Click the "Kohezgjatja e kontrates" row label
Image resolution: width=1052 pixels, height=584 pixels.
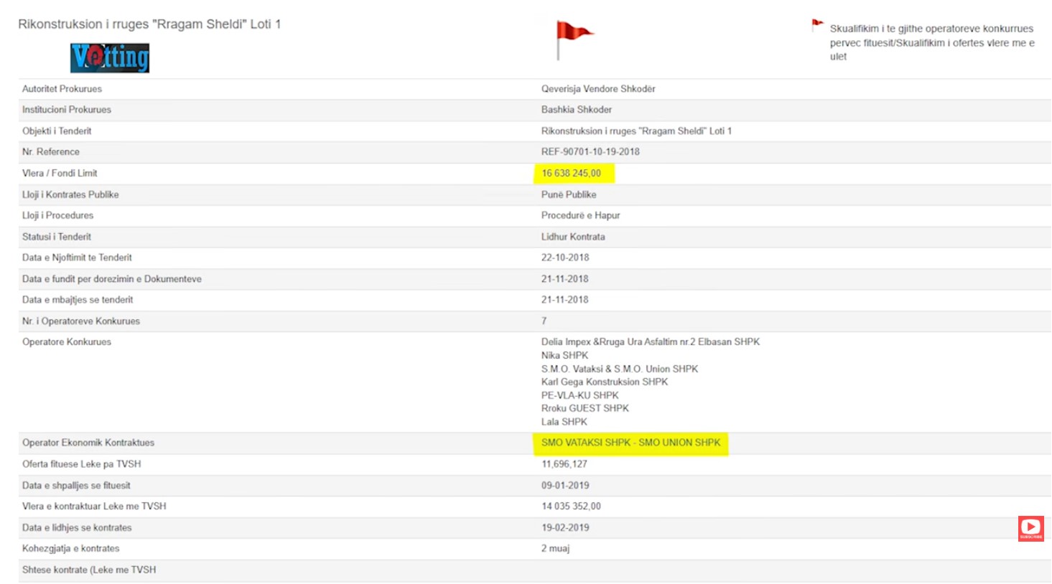tap(70, 549)
